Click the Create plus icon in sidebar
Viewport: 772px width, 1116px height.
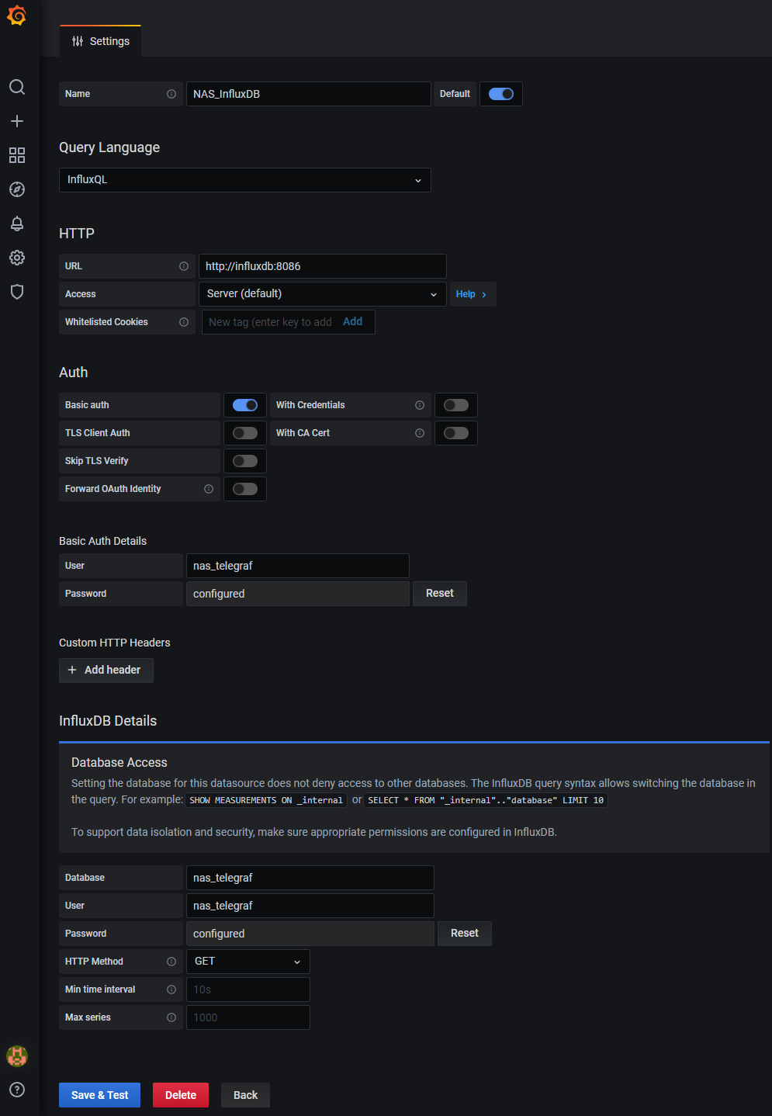(x=17, y=121)
